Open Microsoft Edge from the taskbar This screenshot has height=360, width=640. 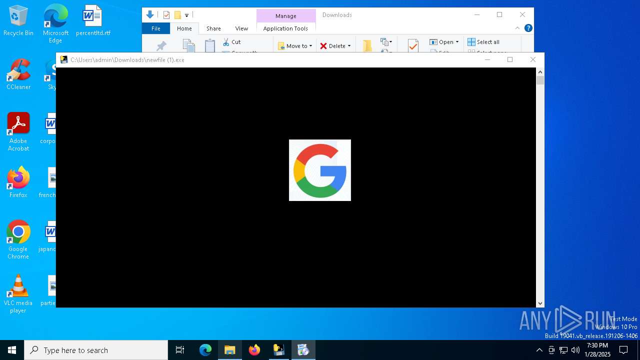click(x=205, y=350)
